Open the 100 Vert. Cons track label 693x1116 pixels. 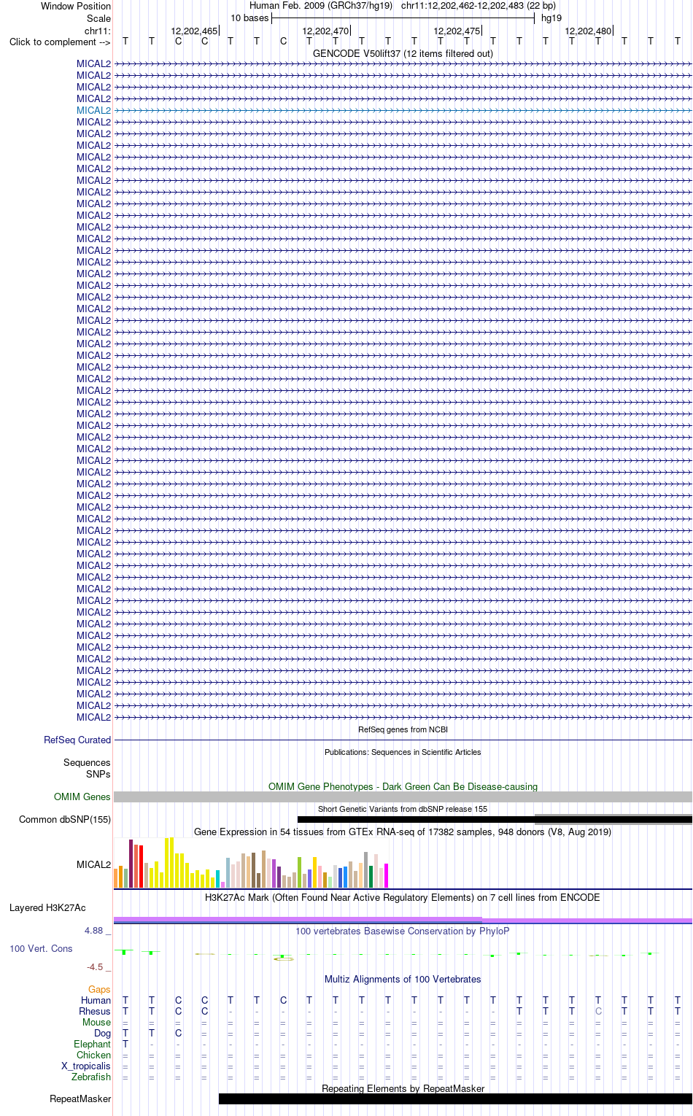click(41, 948)
